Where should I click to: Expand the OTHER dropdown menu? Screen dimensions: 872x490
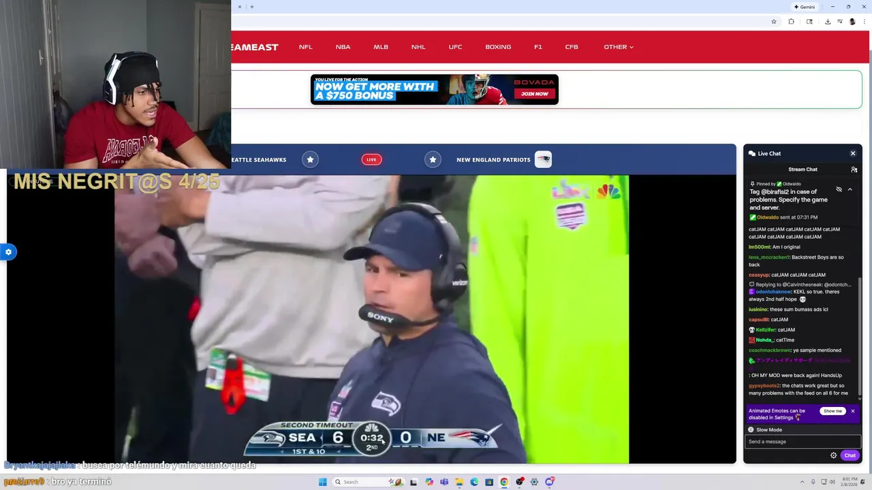[x=619, y=47]
